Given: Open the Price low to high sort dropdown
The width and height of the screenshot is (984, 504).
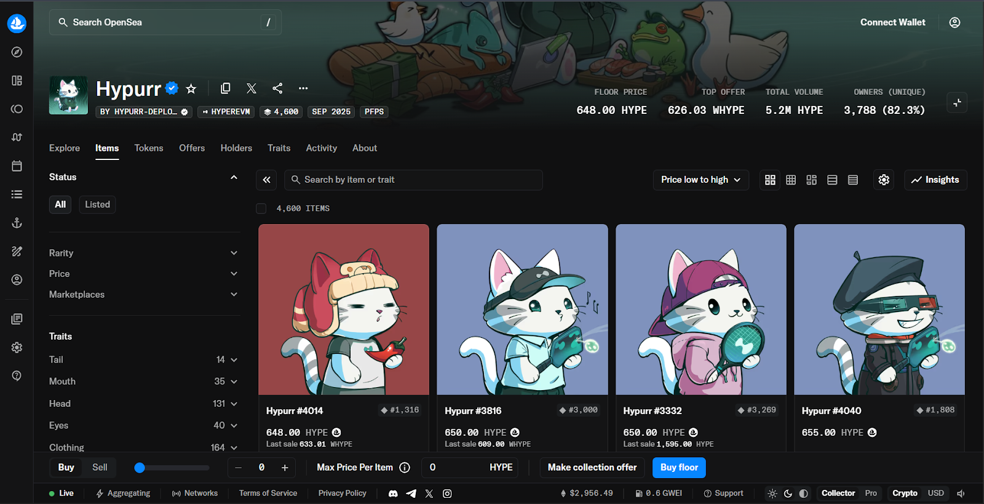Looking at the screenshot, I should click(700, 180).
